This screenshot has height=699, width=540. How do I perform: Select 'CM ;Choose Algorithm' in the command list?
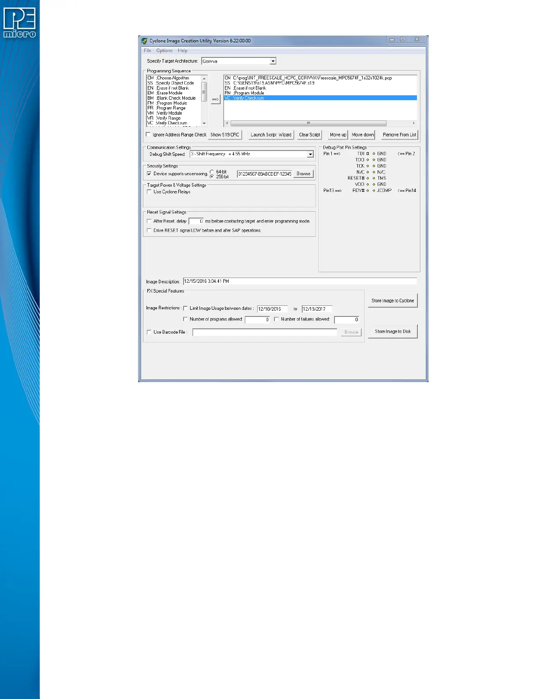(x=174, y=78)
